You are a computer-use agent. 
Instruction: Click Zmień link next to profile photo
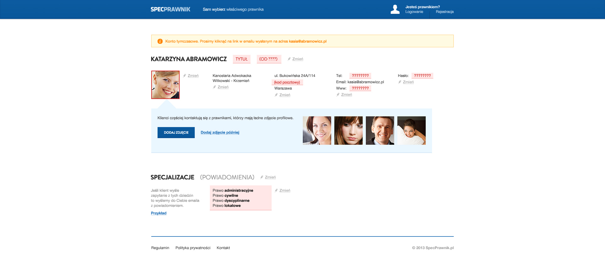193,76
